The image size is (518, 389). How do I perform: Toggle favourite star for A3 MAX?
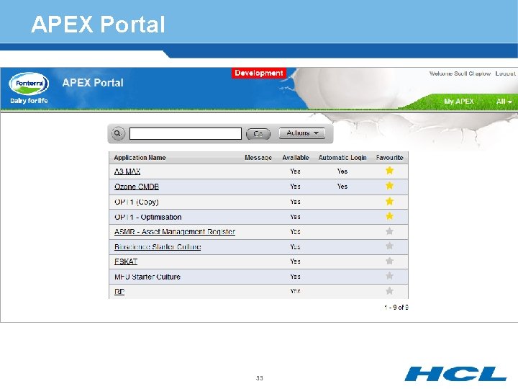[389, 171]
